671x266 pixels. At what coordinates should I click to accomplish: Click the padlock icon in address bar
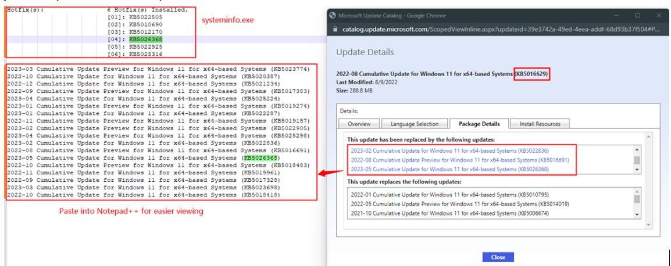coord(335,30)
